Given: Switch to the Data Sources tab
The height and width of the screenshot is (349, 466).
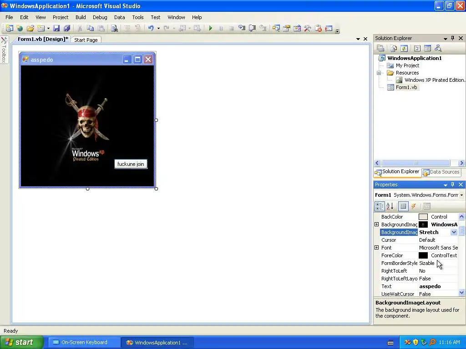Looking at the screenshot, I should 441,172.
